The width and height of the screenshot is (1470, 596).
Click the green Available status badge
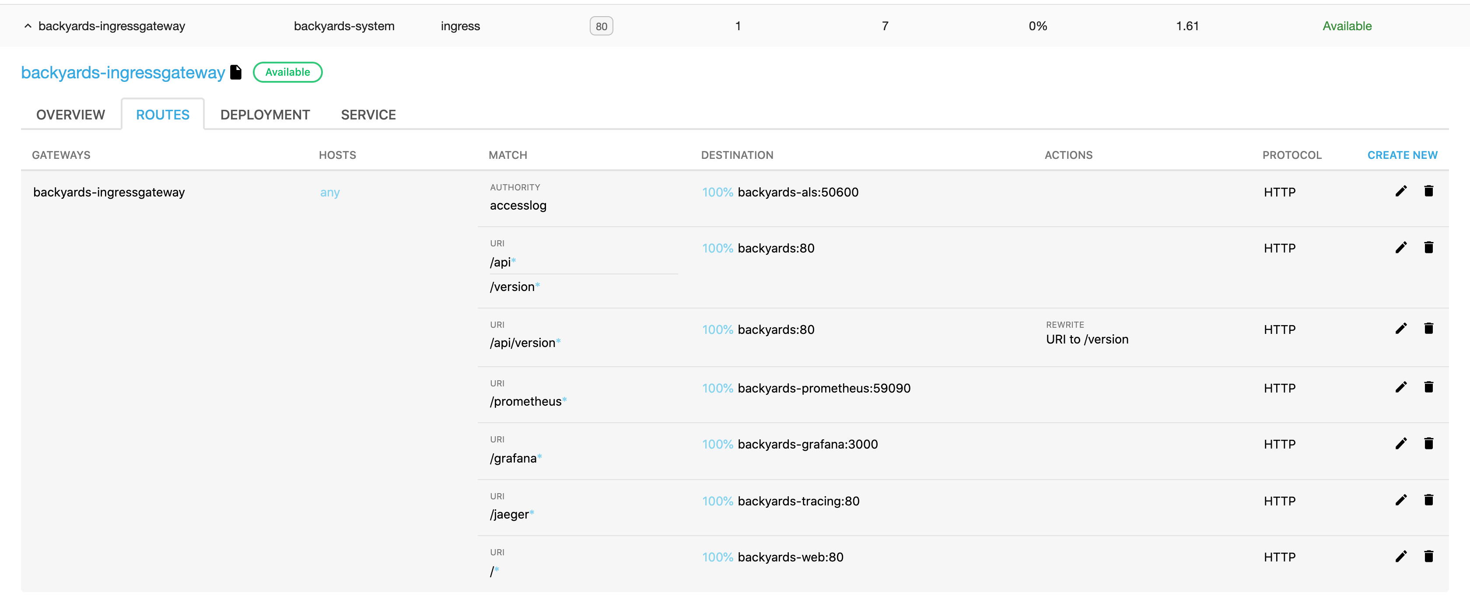(x=287, y=73)
